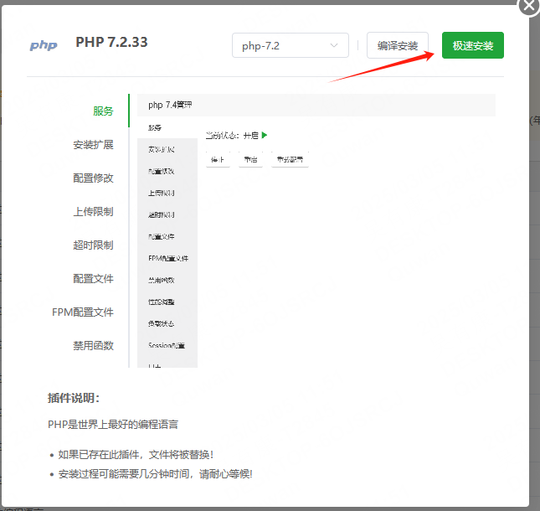Click the php logo icon
Viewport: 540px width, 511px height.
pyautogui.click(x=44, y=45)
